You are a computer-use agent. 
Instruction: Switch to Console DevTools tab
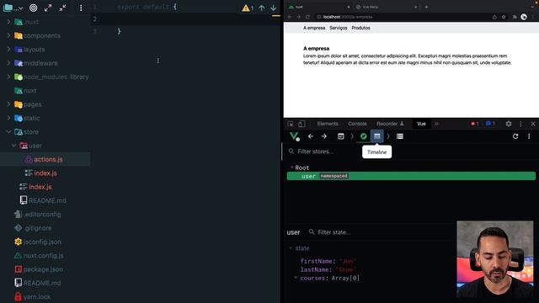[357, 124]
